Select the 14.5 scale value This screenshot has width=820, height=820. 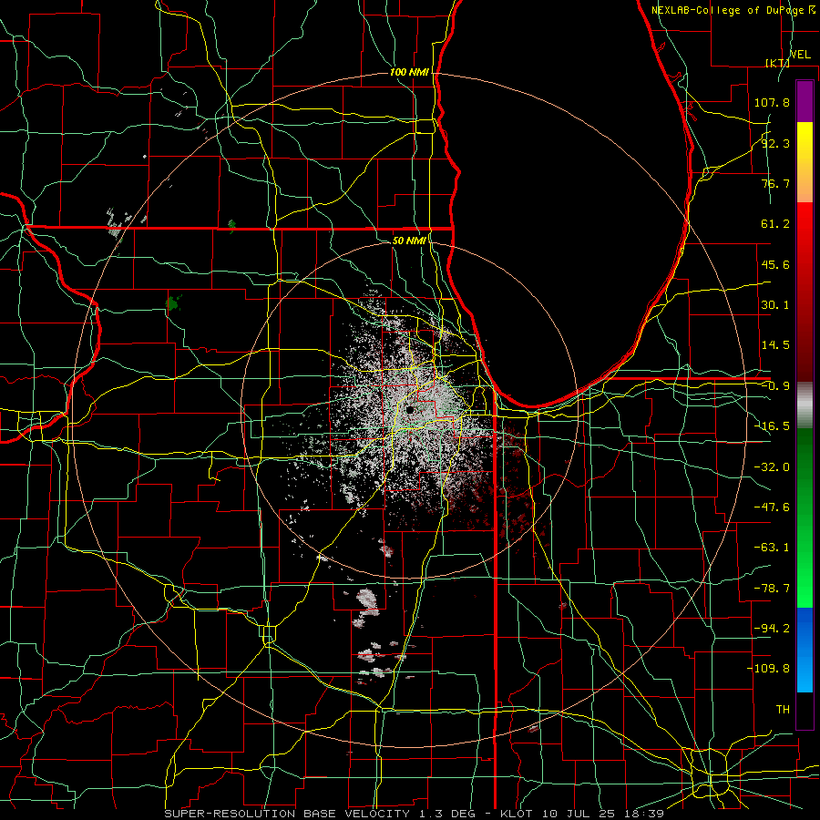tap(775, 345)
